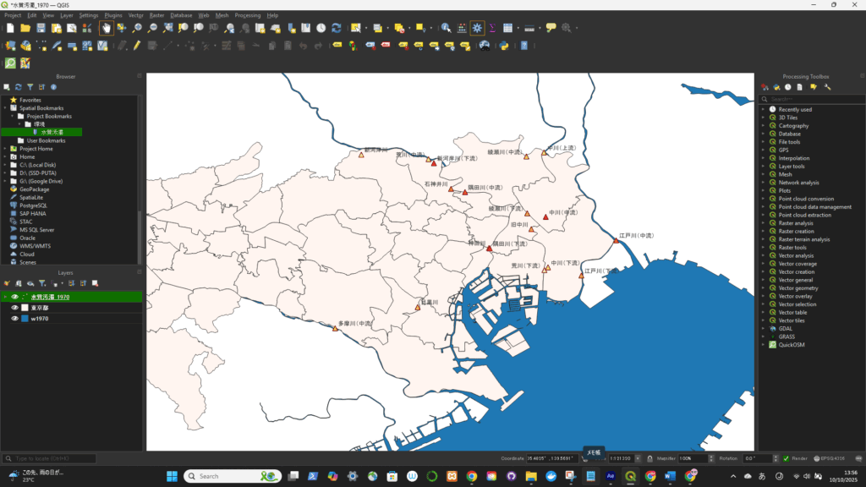Open the Processing menu
The height and width of the screenshot is (487, 866).
248,15
